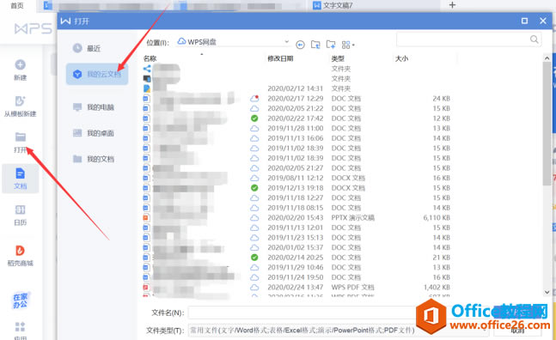Expand the 位置 WPS网盘 location dropdown

(286, 42)
